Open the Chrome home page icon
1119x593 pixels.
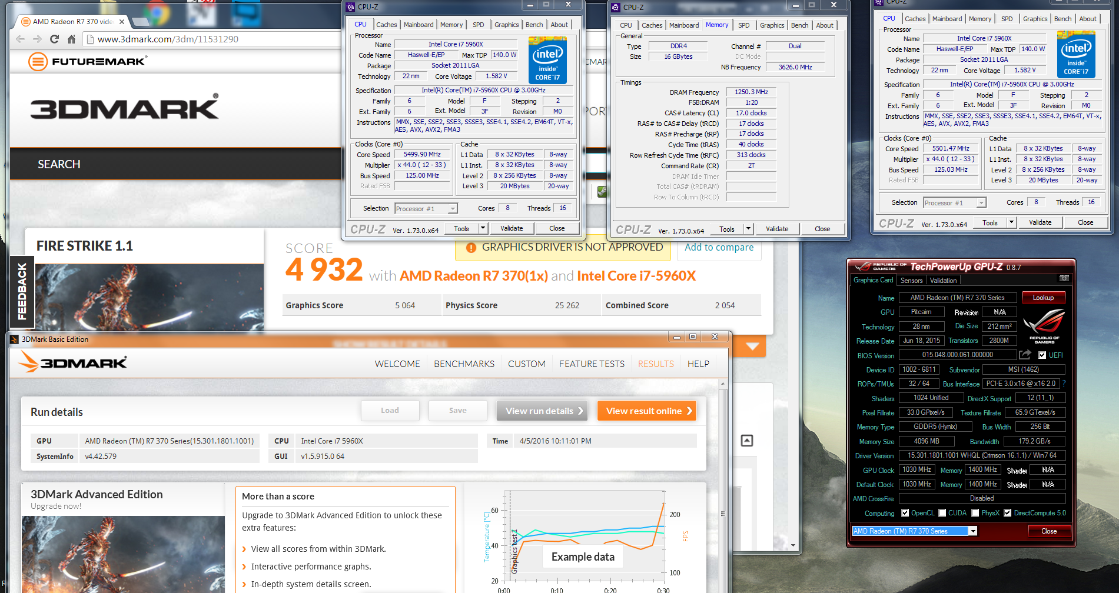click(x=71, y=39)
